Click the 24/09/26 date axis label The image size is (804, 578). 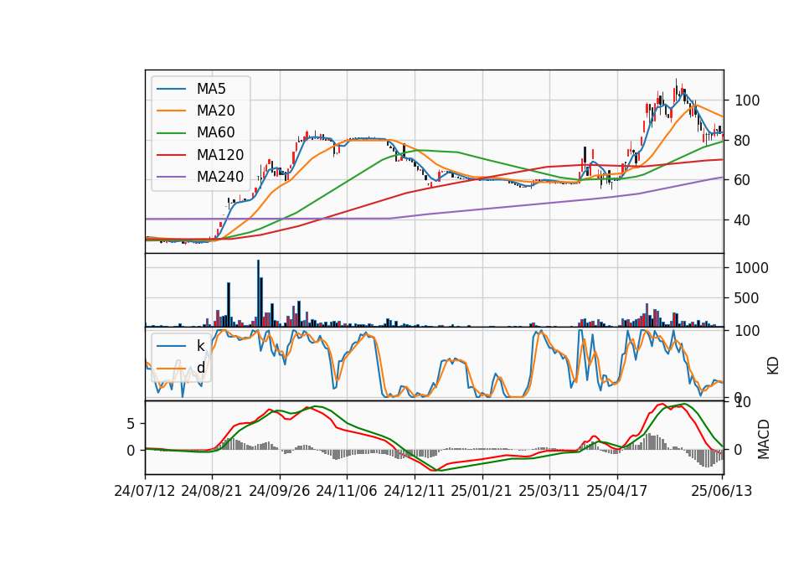[280, 491]
